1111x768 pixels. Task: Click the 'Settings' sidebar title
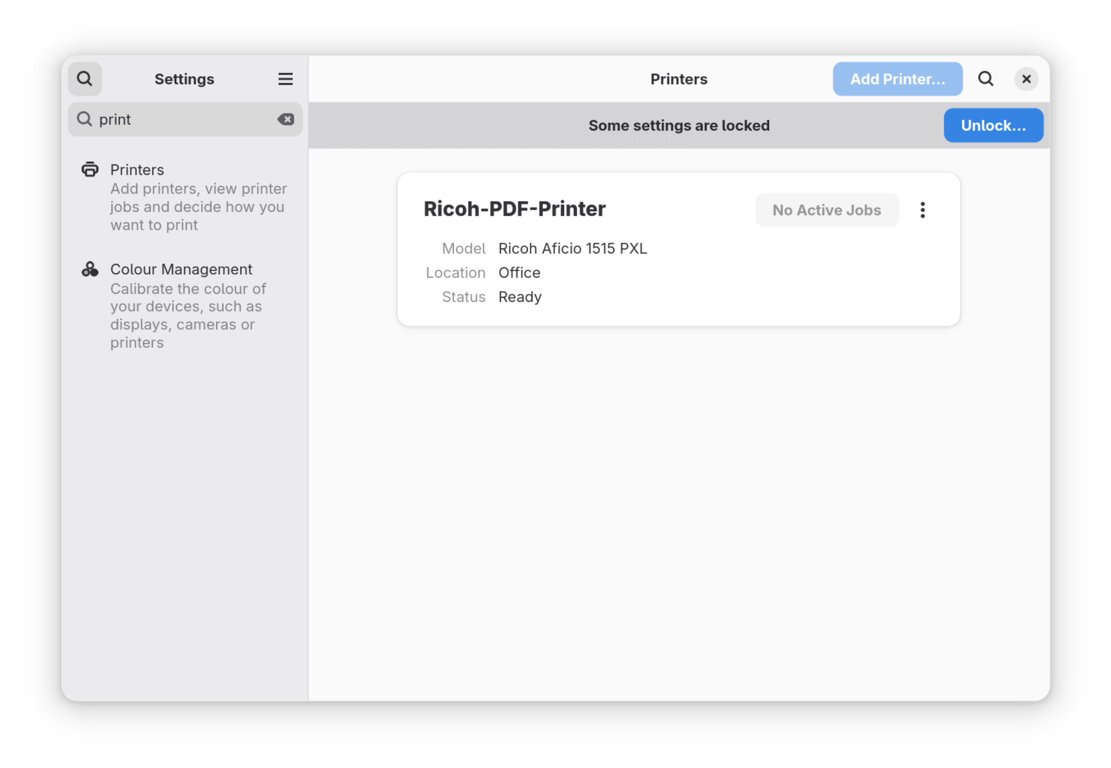(184, 79)
